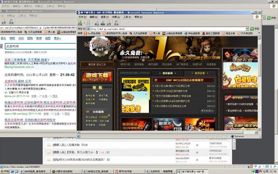The width and height of the screenshot is (278, 174).
Task: Open 九天仙梦新服 favorite in DNF links bar
Action: [138, 33]
